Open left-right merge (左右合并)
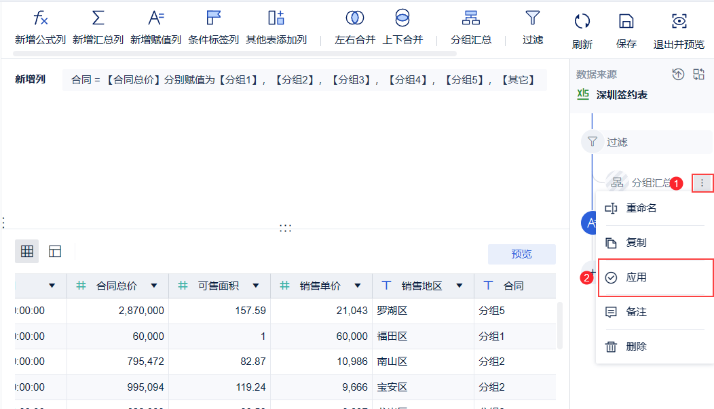Image resolution: width=714 pixels, height=409 pixels. click(x=355, y=27)
